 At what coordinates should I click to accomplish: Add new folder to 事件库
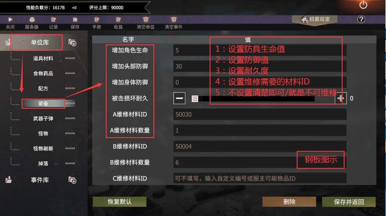(x=72, y=180)
